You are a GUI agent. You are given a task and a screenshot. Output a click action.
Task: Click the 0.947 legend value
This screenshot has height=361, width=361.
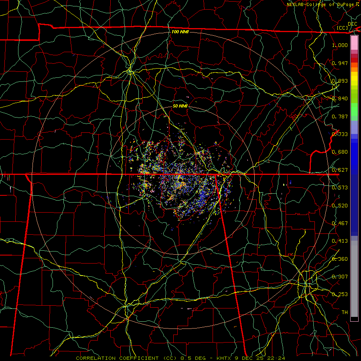[340, 63]
